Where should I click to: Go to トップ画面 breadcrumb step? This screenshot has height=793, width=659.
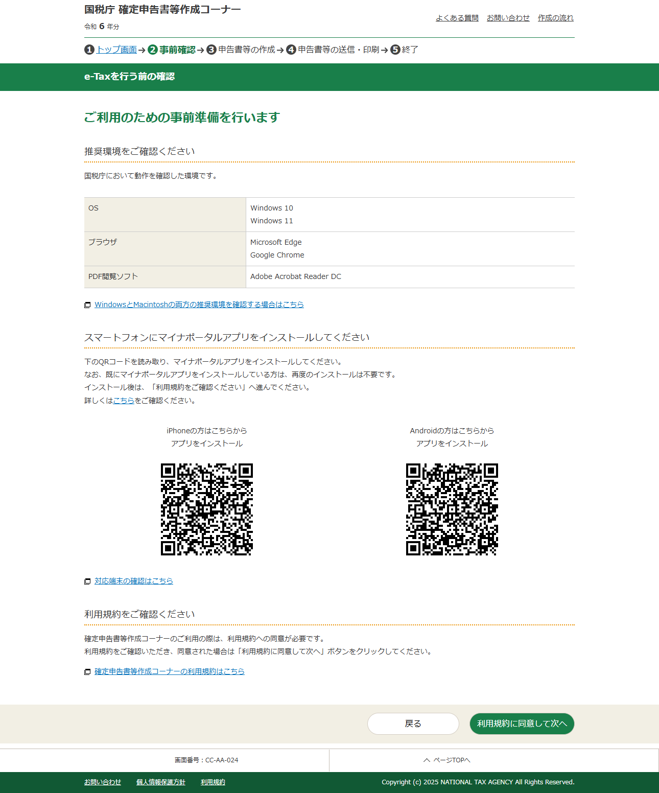(x=116, y=50)
